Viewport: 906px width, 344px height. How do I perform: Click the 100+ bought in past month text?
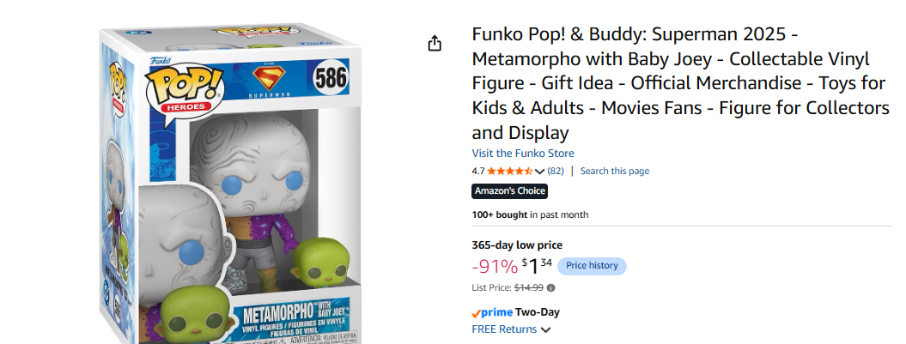tap(530, 214)
